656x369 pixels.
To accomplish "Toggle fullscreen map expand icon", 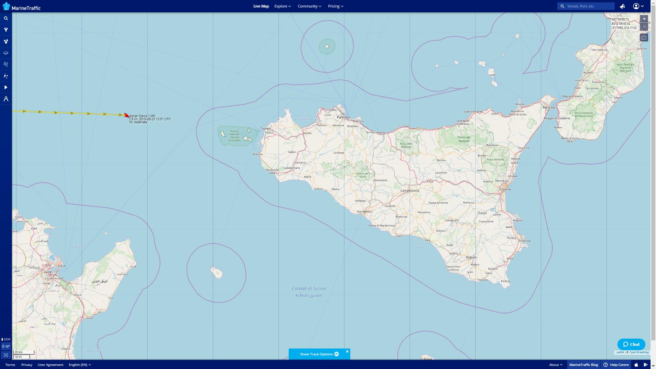I will pyautogui.click(x=6, y=355).
